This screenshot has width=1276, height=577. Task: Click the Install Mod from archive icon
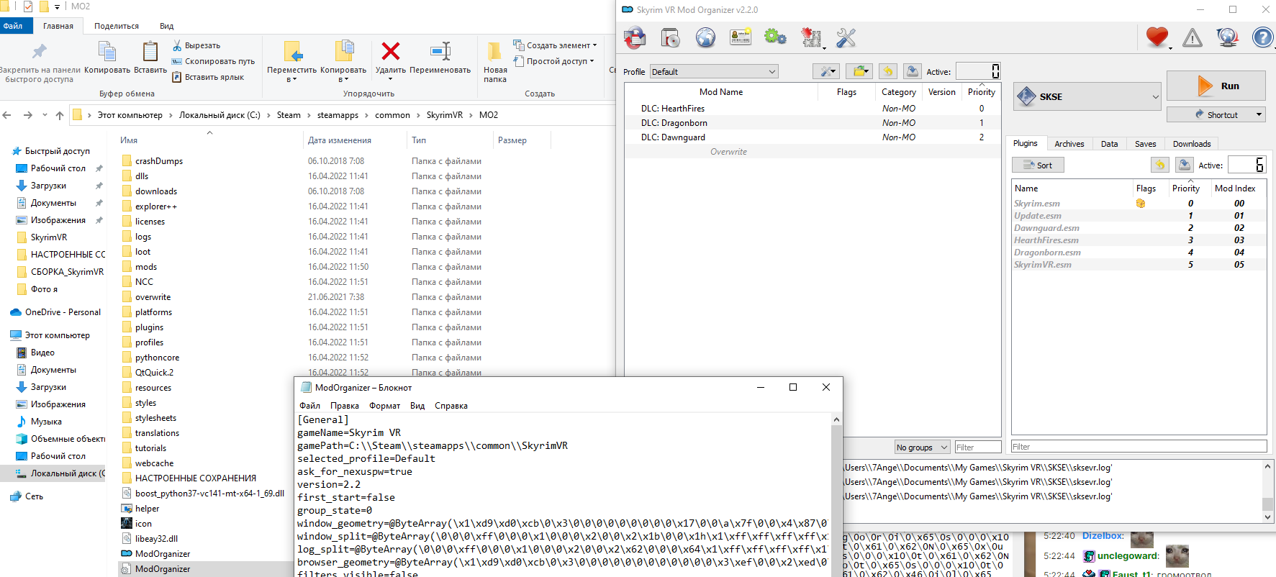670,37
